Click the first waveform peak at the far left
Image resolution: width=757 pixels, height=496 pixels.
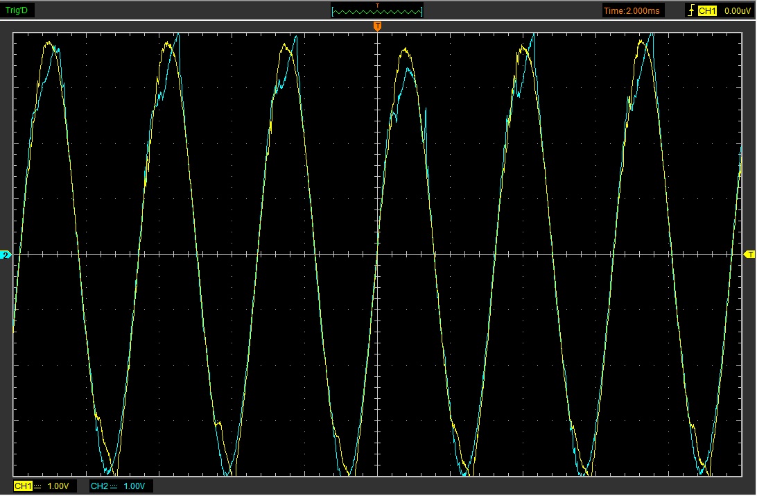click(x=49, y=43)
